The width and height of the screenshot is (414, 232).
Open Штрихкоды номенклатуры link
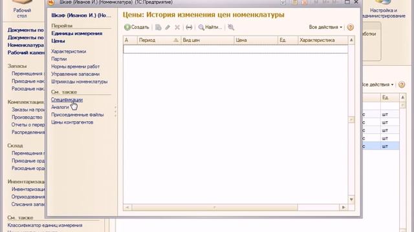(80, 82)
